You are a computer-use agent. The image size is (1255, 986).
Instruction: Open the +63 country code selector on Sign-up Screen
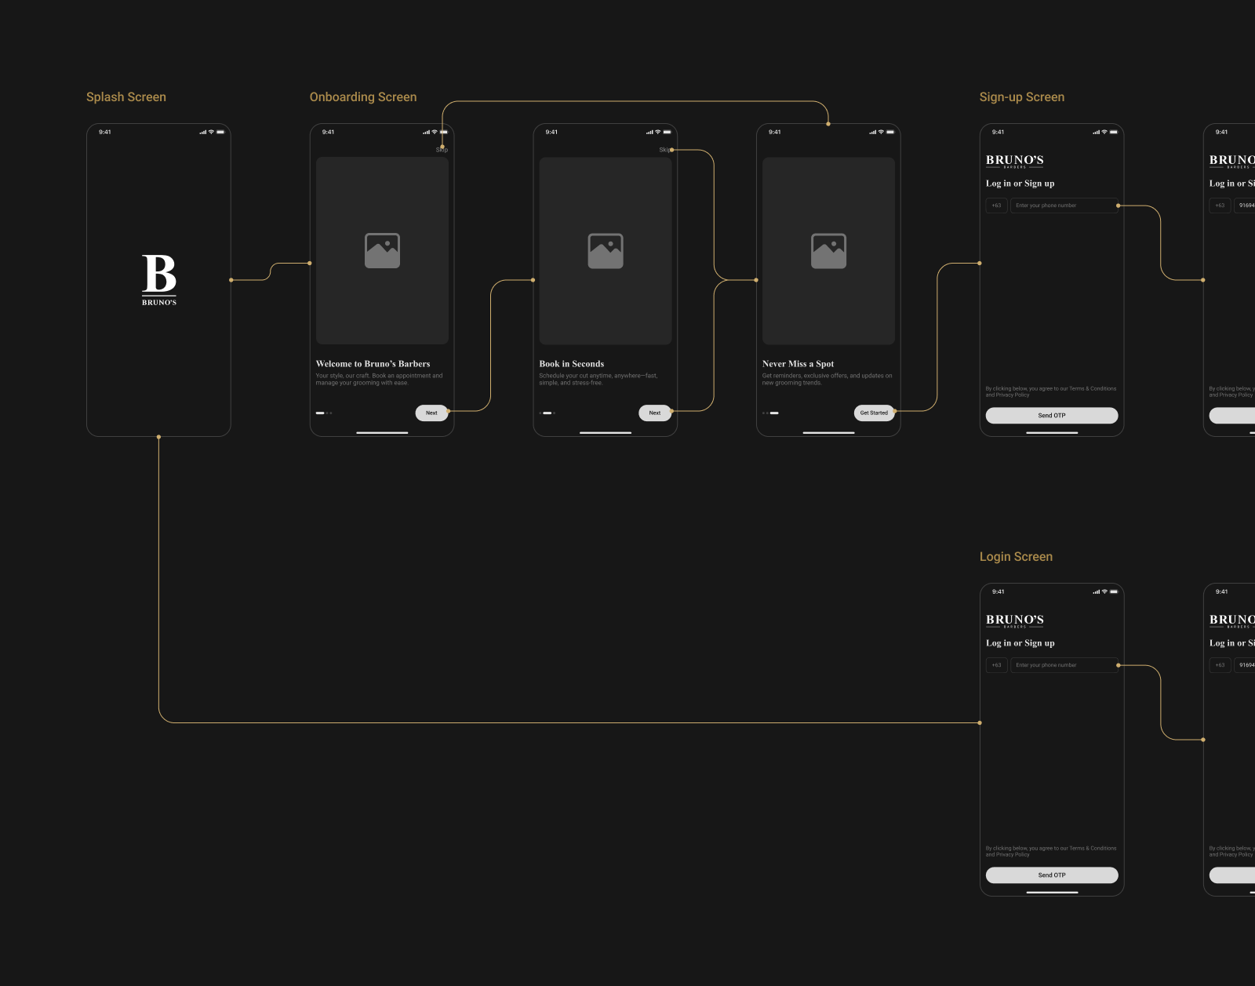996,206
